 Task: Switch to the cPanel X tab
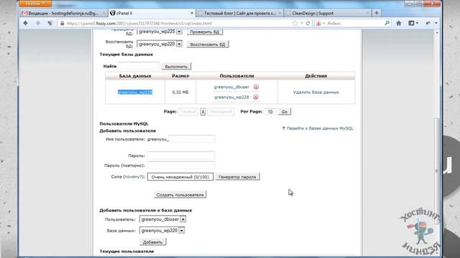pyautogui.click(x=152, y=13)
